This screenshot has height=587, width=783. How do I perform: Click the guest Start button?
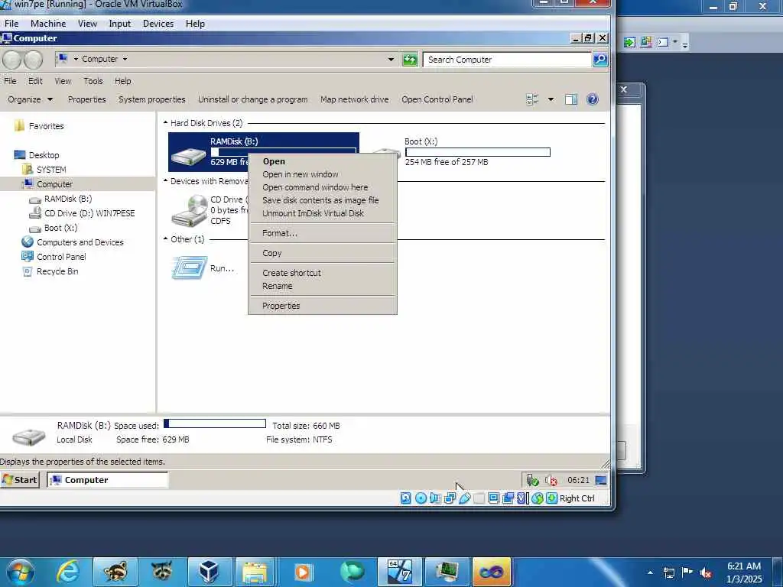coord(19,480)
